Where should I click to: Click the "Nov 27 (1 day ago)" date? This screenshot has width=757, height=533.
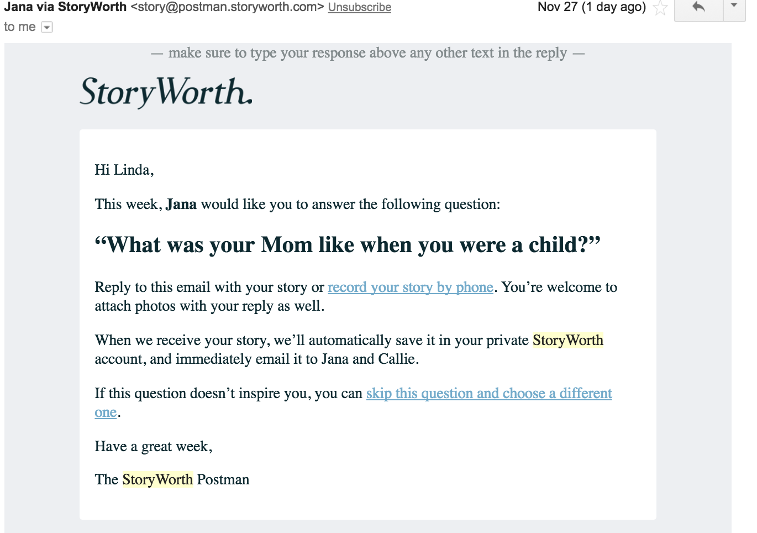pos(591,7)
